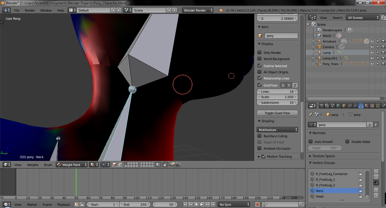
Task: Remove vertex group with minus button
Action: tap(376, 177)
